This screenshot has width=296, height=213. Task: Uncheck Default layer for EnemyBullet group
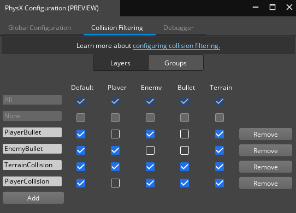81,150
